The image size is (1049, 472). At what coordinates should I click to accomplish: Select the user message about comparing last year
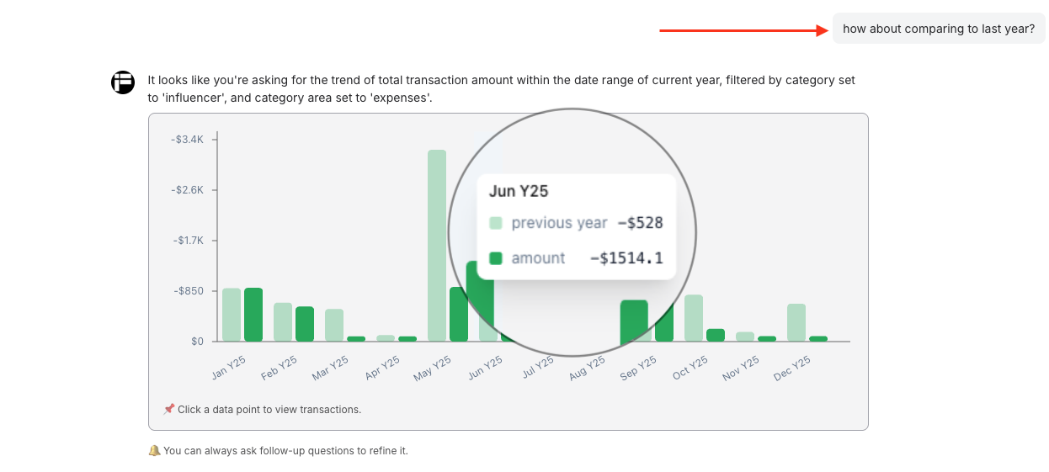click(938, 29)
